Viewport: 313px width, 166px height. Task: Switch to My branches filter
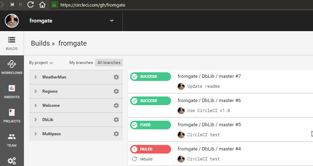pyautogui.click(x=81, y=63)
